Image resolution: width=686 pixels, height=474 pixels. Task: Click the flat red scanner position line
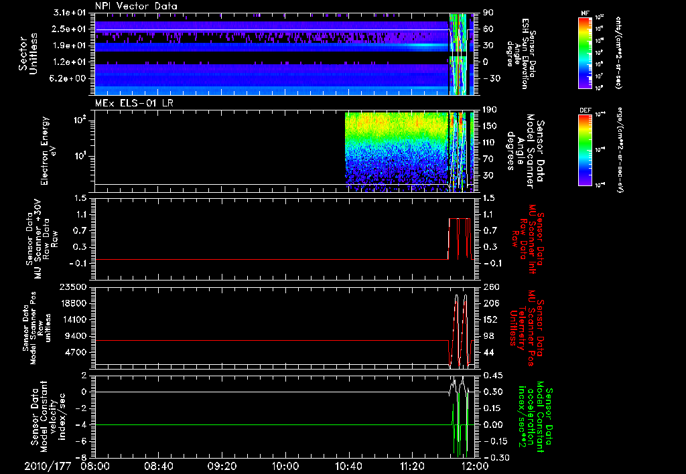click(x=268, y=341)
